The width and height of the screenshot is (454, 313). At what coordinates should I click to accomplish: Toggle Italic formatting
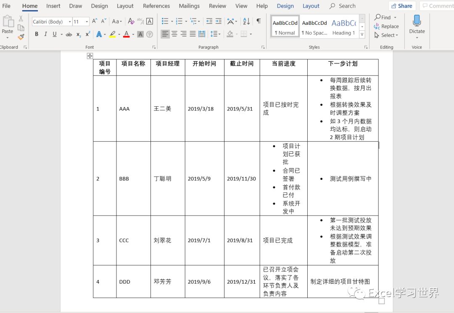coord(45,34)
